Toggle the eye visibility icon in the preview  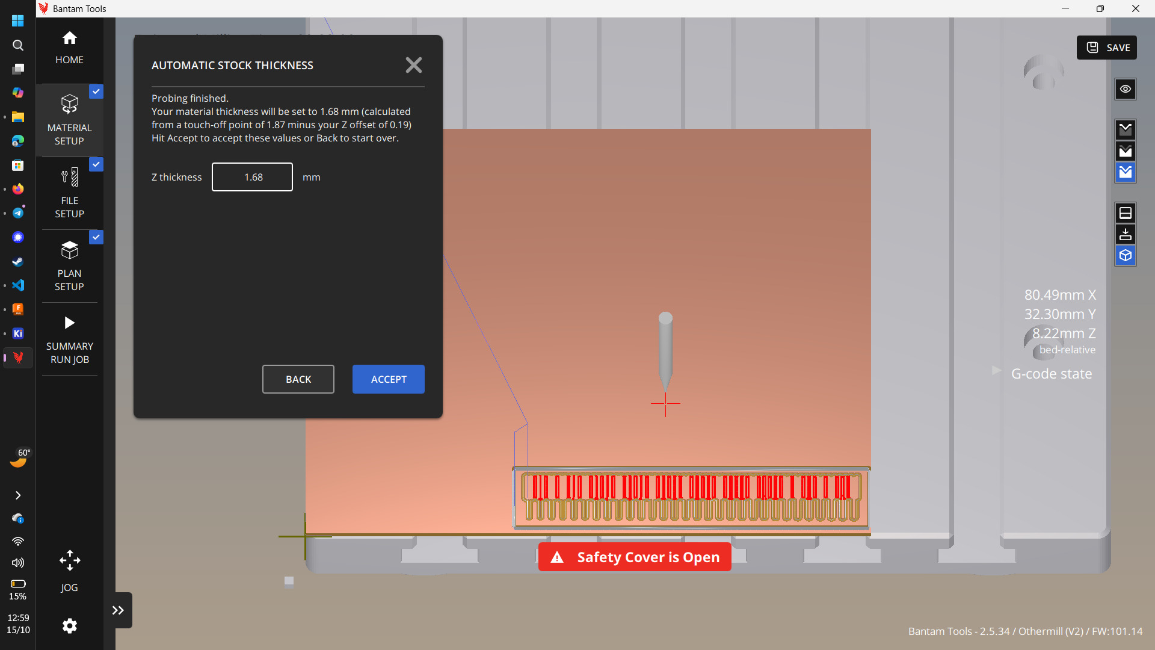[1126, 89]
